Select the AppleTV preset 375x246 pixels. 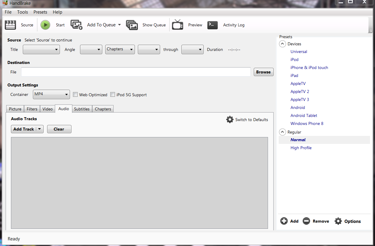click(298, 83)
